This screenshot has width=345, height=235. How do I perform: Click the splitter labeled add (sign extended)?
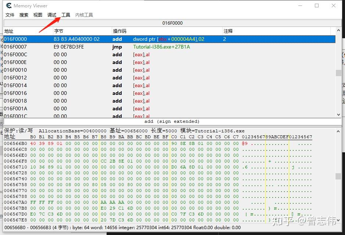point(173,121)
